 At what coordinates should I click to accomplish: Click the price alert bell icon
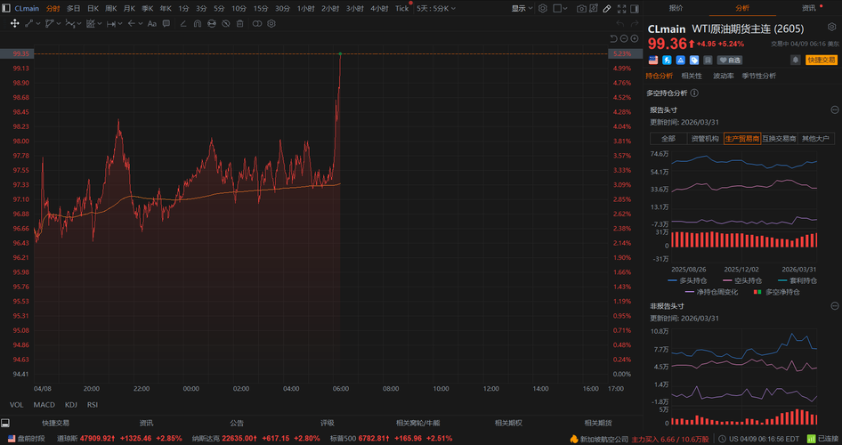tap(796, 60)
